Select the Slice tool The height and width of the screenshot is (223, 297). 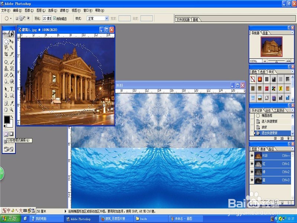[12, 54]
